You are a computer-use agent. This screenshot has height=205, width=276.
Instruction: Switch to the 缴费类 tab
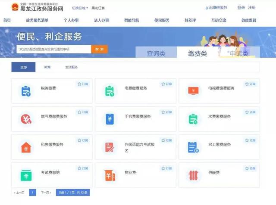pyautogui.click(x=198, y=52)
